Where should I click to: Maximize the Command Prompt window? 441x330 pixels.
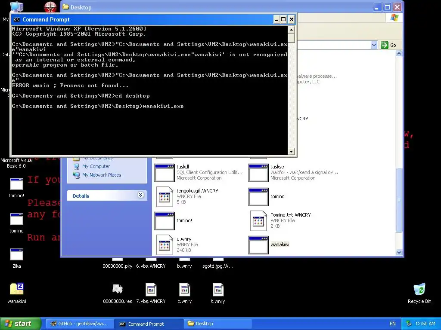pyautogui.click(x=283, y=19)
